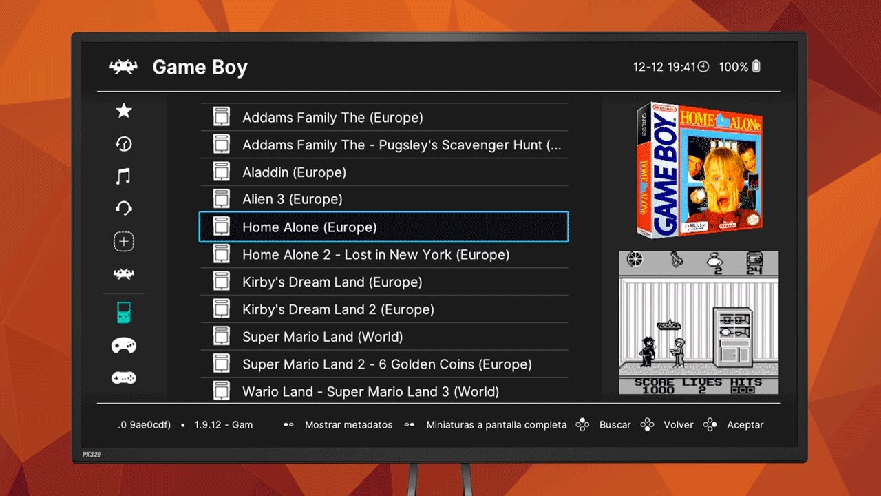Click version text 1.9.12 - Gam
Viewport: 881px width, 496px height.
pyautogui.click(x=224, y=425)
